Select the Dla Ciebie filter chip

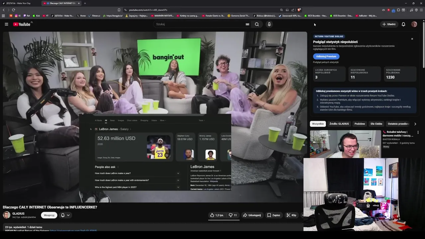pos(376,124)
